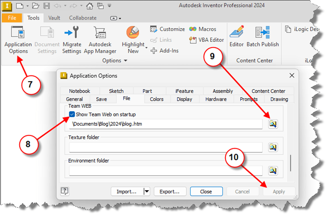Open the Autodesk App Manager

pyautogui.click(x=100, y=39)
